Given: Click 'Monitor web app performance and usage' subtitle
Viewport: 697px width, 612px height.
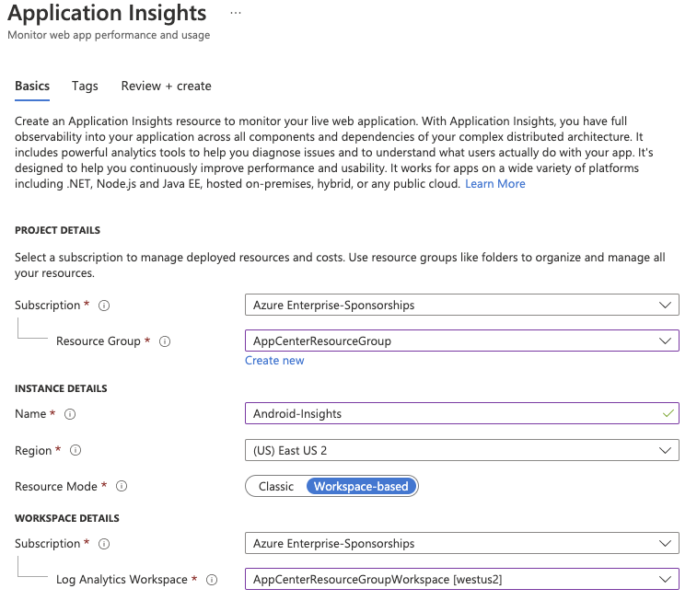Looking at the screenshot, I should coord(109,35).
